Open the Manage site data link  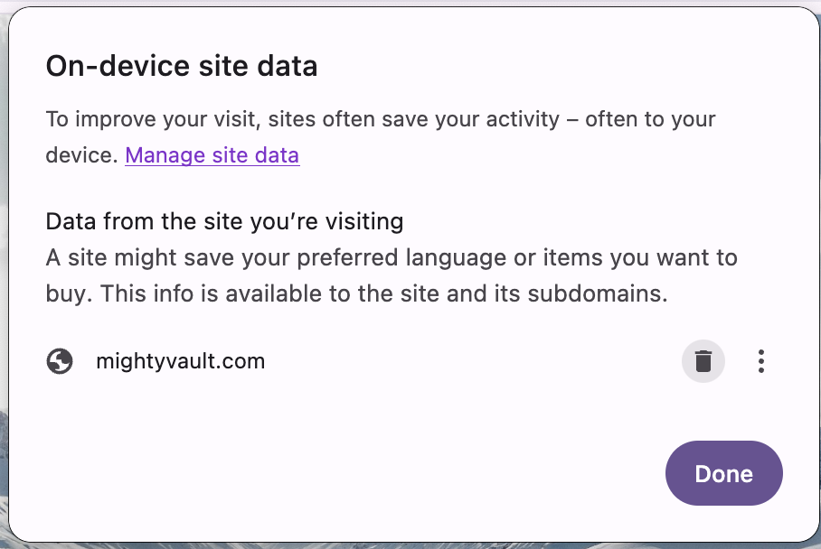pos(212,155)
